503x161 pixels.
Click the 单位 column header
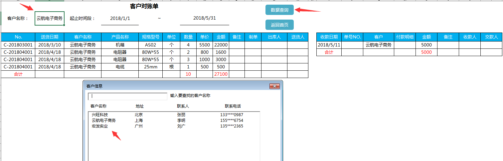172,37
